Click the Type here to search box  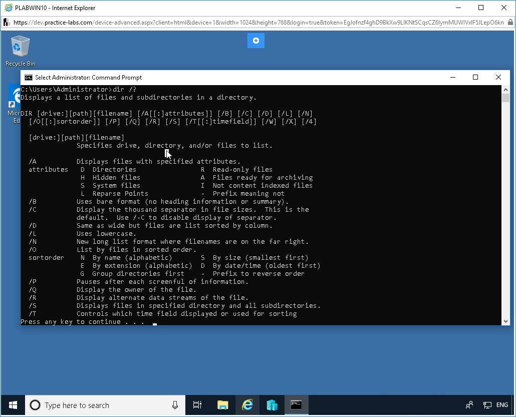tap(105, 405)
